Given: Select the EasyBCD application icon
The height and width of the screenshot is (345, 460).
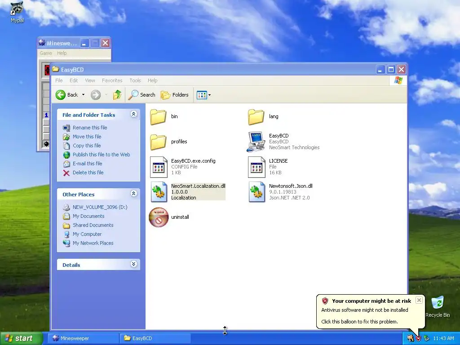Looking at the screenshot, I should tap(256, 142).
